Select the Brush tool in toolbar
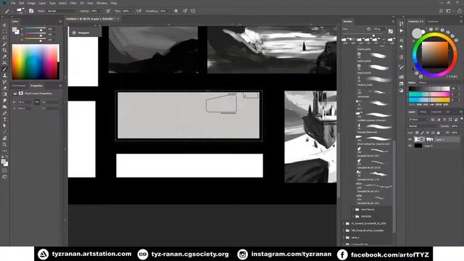 pos(4,70)
